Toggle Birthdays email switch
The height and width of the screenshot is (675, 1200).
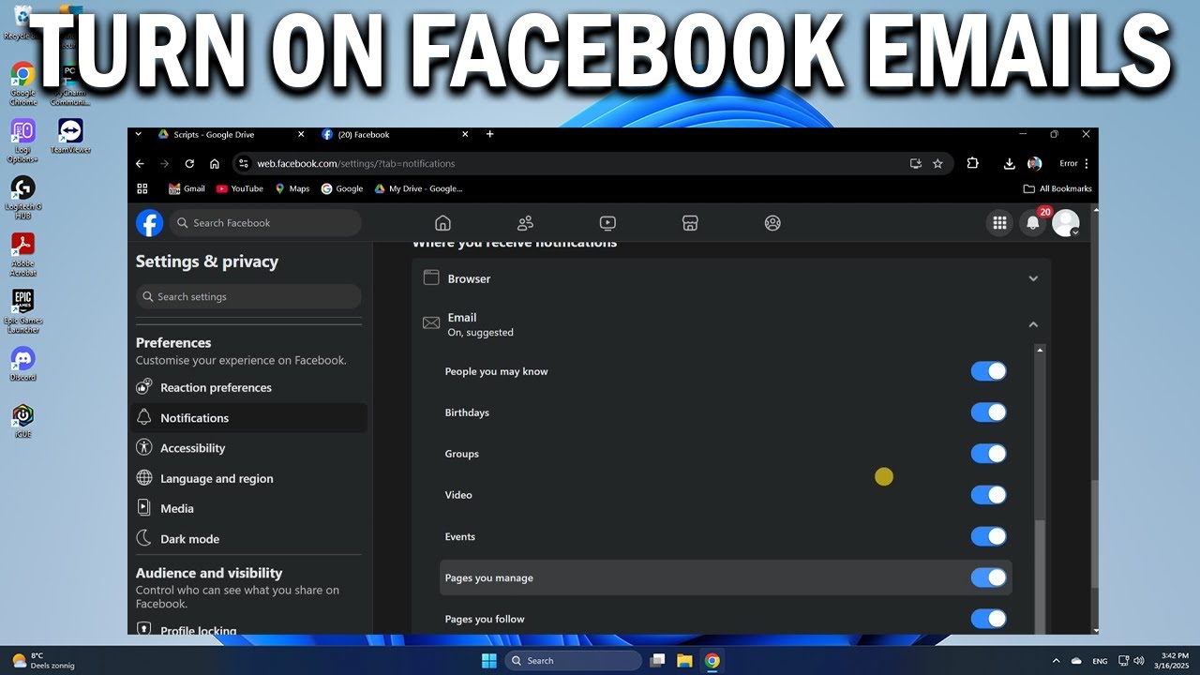click(988, 412)
